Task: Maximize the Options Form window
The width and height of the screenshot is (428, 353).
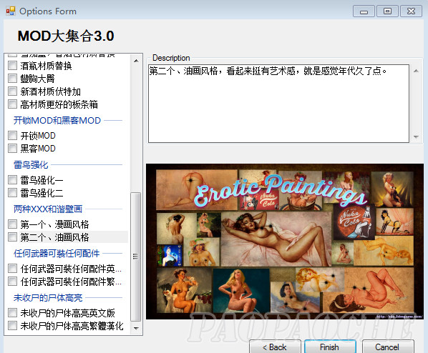Action: 387,11
